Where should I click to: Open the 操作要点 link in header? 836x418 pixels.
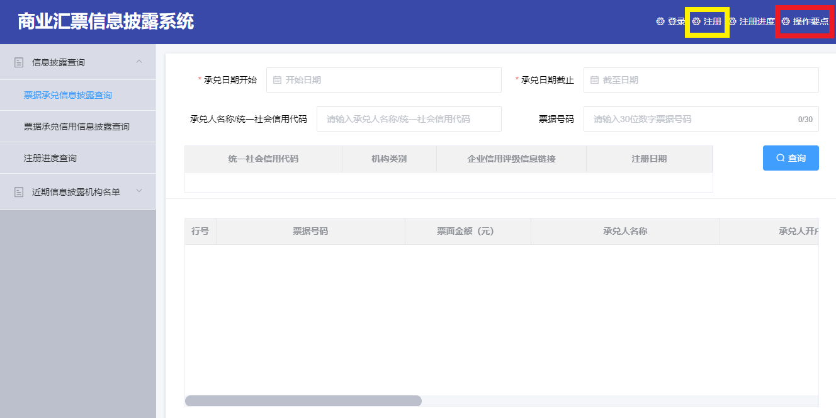(810, 21)
